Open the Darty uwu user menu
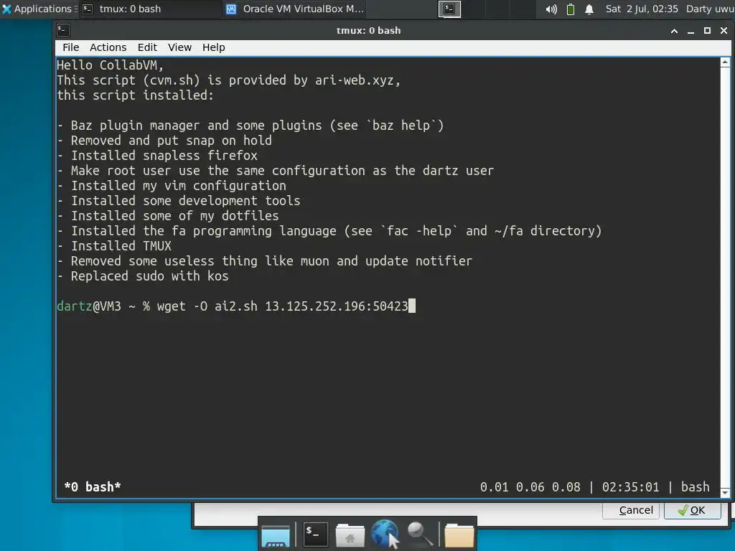This screenshot has width=735, height=551. click(x=710, y=9)
